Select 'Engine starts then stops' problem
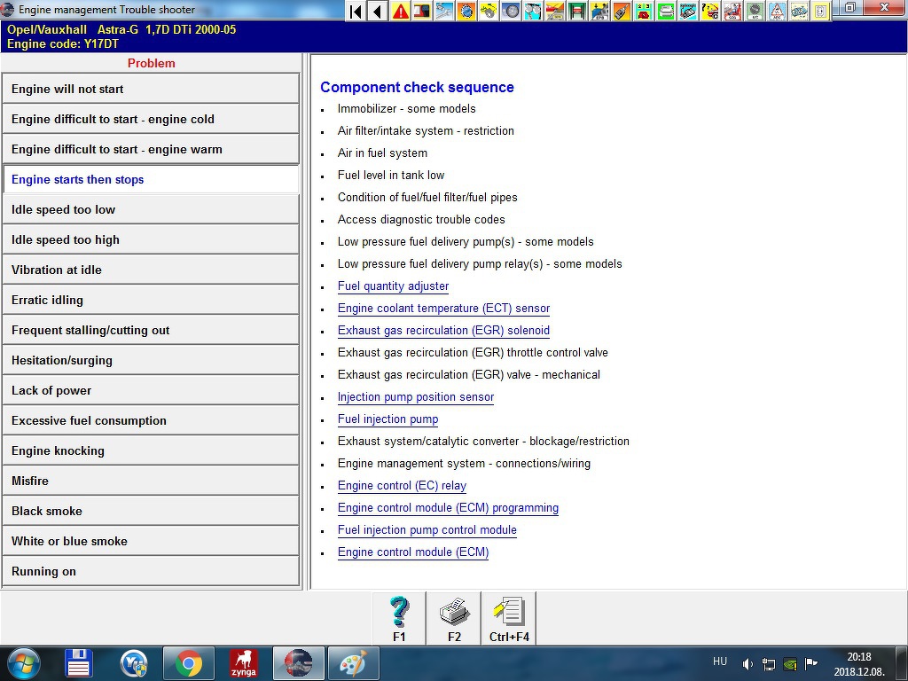908x681 pixels. pos(151,179)
